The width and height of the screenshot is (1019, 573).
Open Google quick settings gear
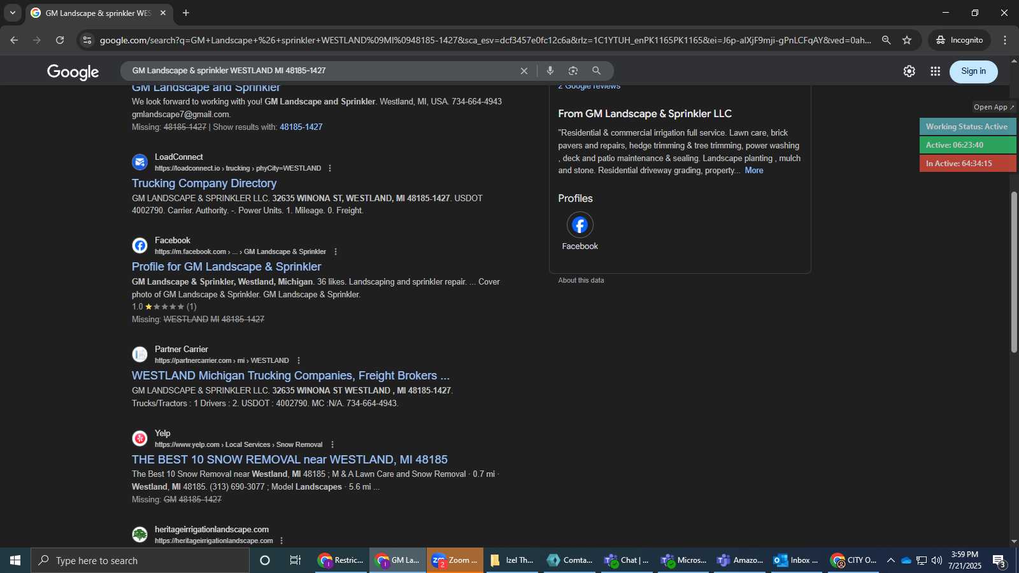pyautogui.click(x=909, y=71)
